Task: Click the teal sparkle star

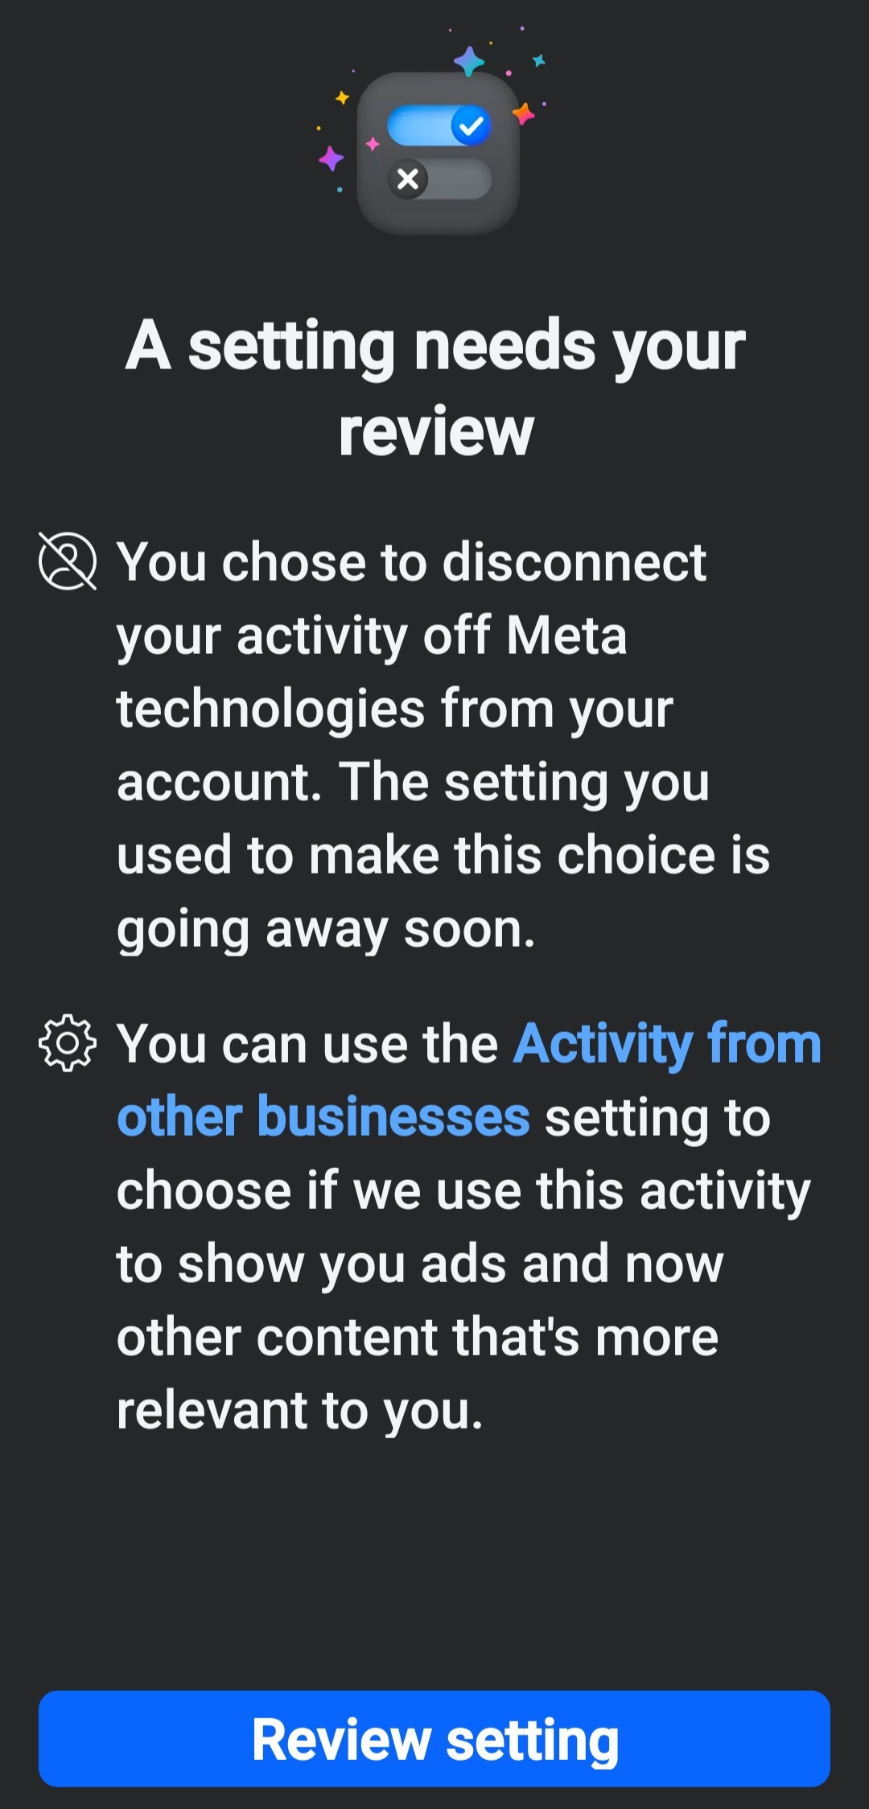Action: click(539, 60)
